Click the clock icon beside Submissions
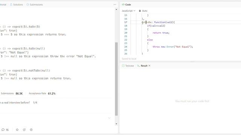The height and width of the screenshot is (135, 241). tap(27, 4)
